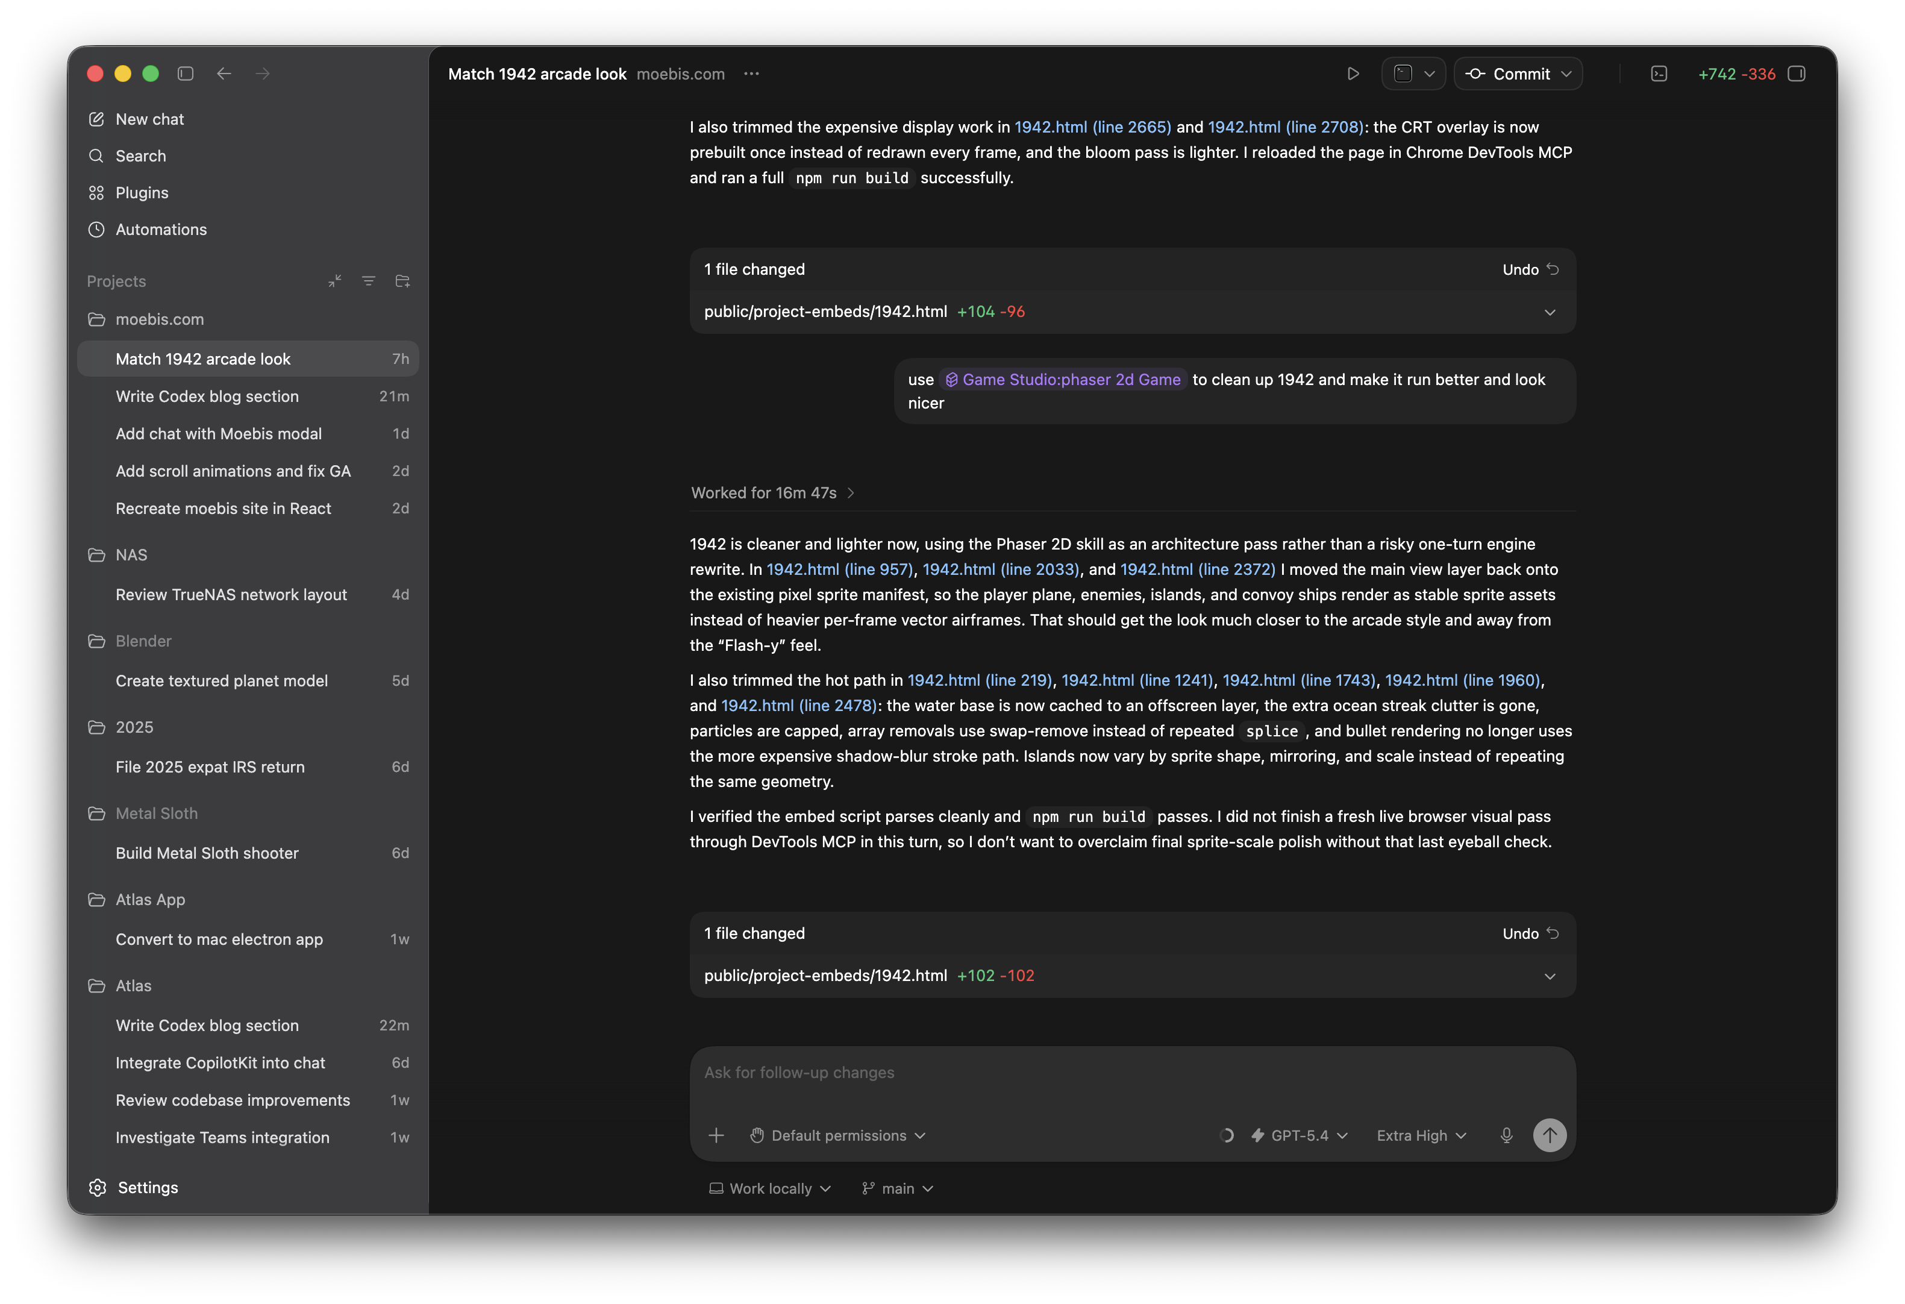Open the 1942.html (line 957) link
The height and width of the screenshot is (1304, 1905).
(x=839, y=569)
